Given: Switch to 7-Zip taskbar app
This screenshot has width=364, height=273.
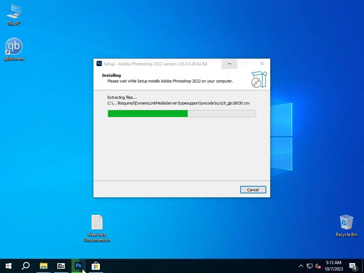Looking at the screenshot, I should [x=61, y=266].
